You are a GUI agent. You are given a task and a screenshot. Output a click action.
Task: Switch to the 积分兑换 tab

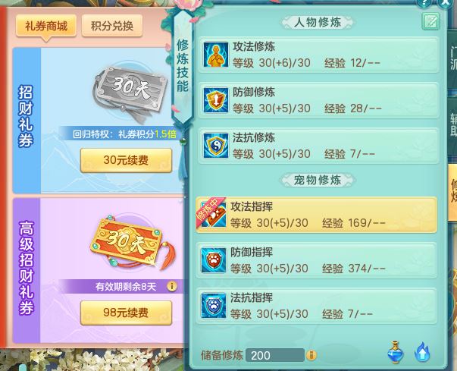[112, 27]
